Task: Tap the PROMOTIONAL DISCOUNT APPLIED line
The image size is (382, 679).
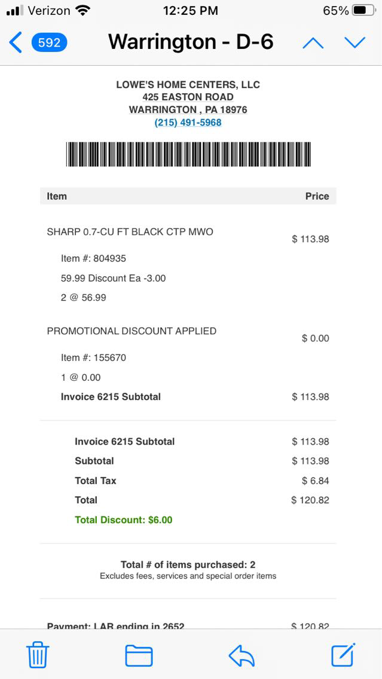Action: (132, 331)
